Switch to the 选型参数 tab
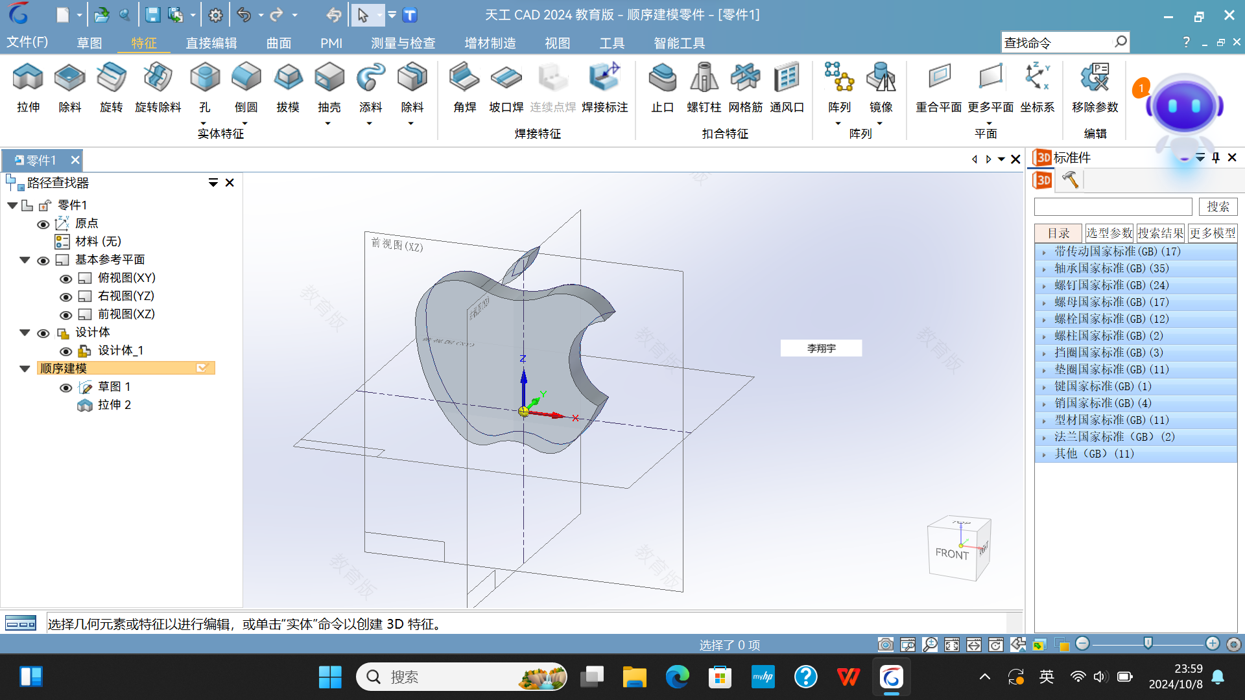The height and width of the screenshot is (700, 1245). coord(1109,233)
